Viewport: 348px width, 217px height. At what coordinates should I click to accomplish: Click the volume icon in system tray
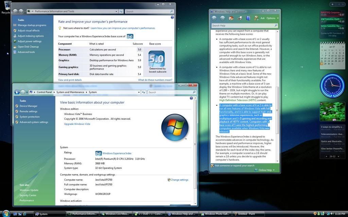coord(332,214)
